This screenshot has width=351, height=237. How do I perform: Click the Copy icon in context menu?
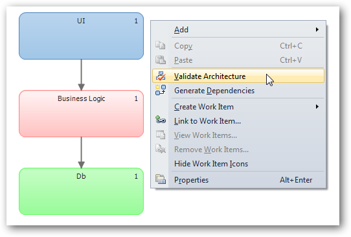click(x=160, y=45)
